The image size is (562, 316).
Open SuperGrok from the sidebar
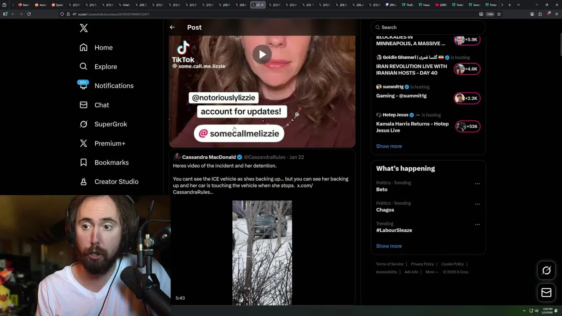click(x=110, y=124)
